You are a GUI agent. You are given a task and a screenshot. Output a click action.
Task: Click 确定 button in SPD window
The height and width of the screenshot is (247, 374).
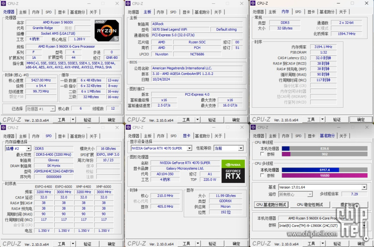[x=112, y=244]
